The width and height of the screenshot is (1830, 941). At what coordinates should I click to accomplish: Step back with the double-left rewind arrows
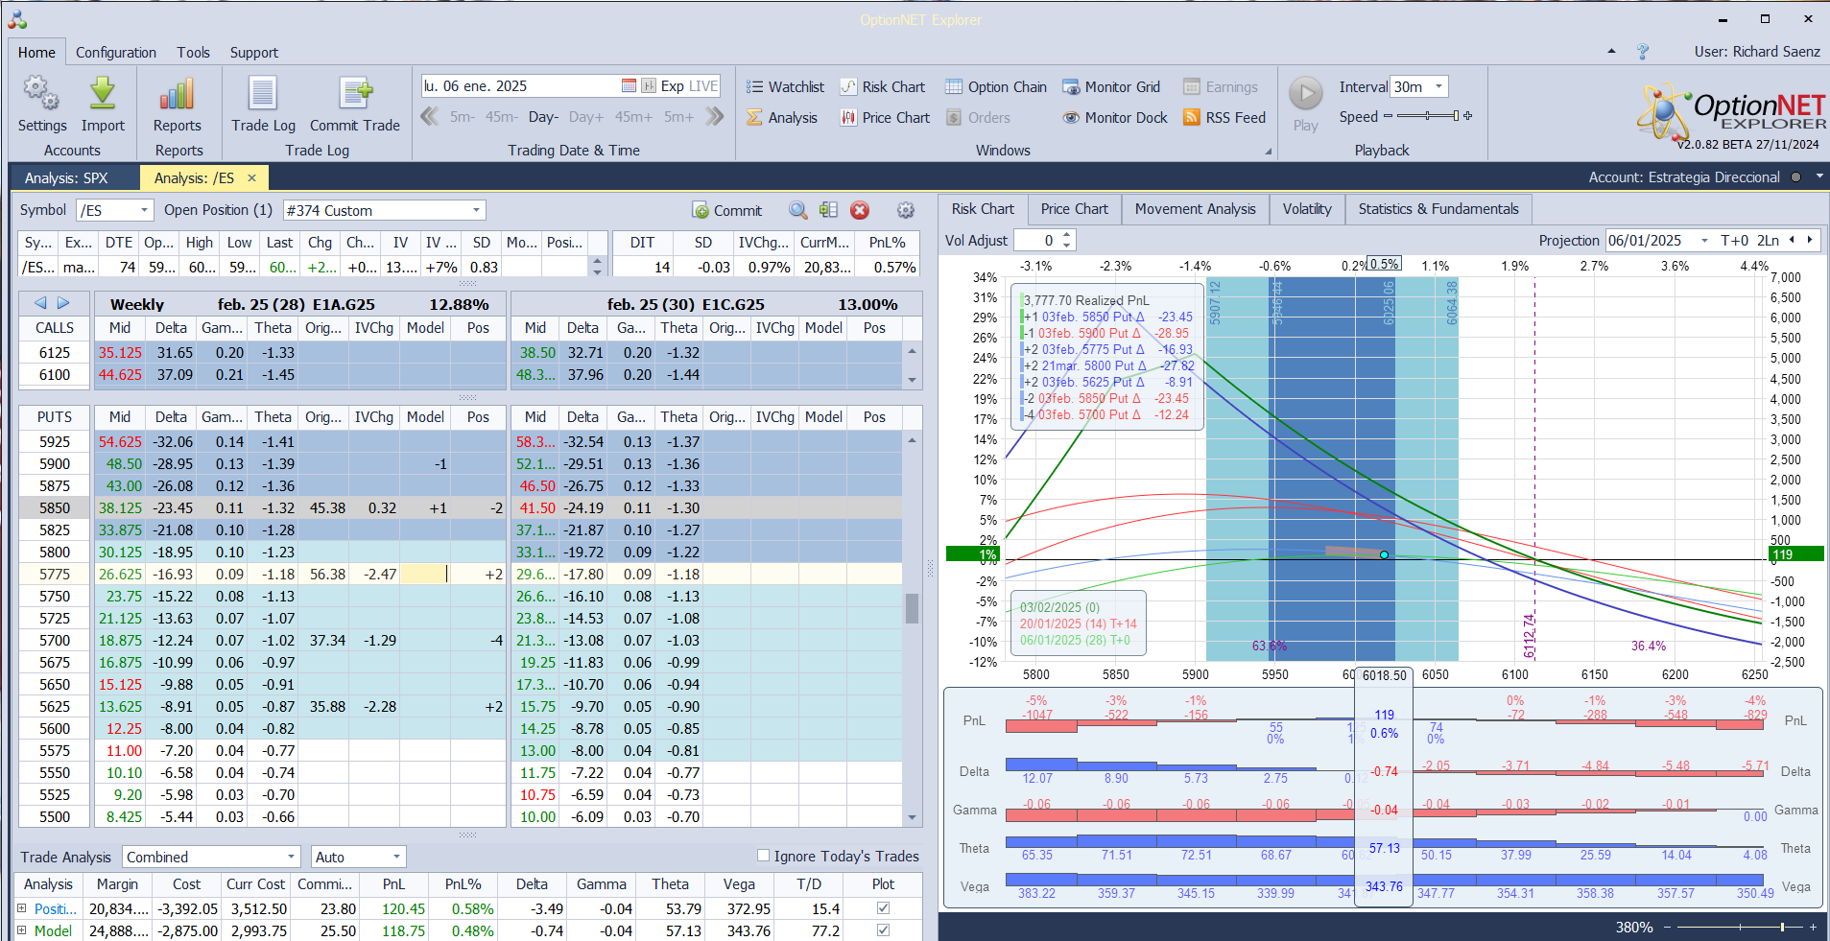pos(430,117)
